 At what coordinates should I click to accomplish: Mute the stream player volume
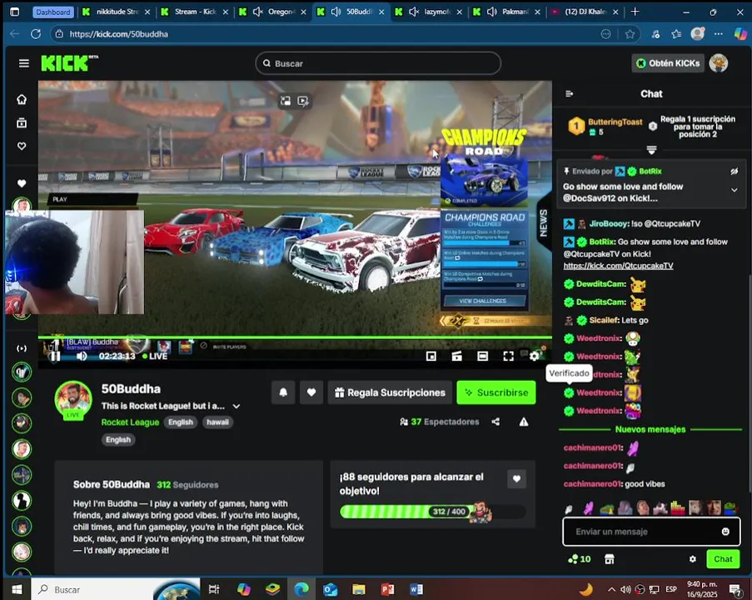click(x=82, y=356)
